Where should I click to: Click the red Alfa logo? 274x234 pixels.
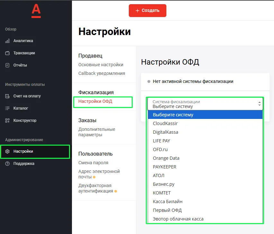[x=36, y=11]
